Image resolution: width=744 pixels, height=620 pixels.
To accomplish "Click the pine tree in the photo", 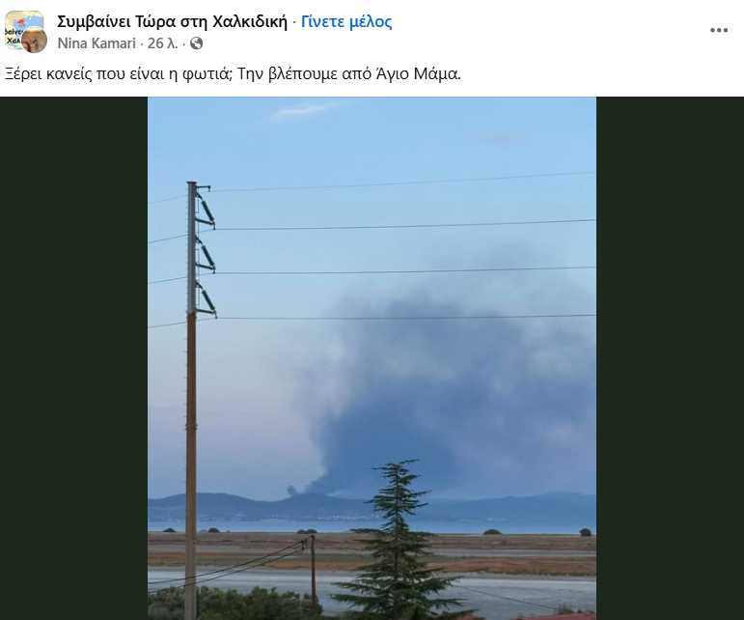I will coord(399,539).
